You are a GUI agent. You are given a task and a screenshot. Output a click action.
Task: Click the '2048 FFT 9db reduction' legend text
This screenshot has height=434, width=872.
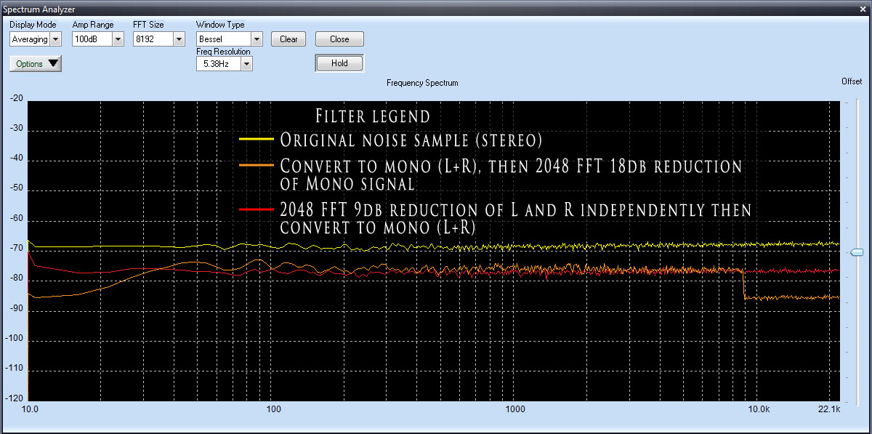click(x=515, y=219)
